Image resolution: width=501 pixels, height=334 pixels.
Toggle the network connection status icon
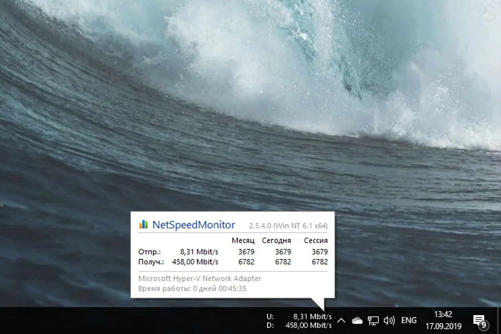pos(373,320)
